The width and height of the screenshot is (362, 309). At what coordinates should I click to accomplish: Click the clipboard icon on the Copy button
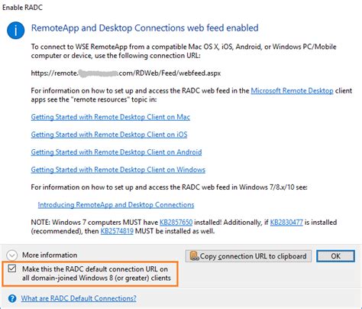pos(194,256)
